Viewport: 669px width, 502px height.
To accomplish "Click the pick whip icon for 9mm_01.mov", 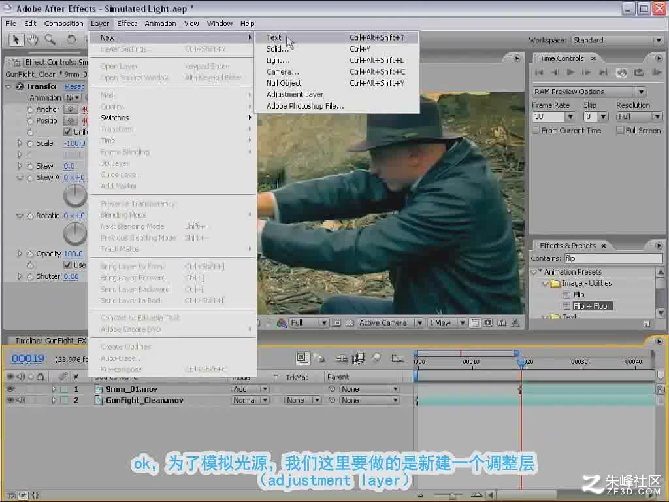I will click(332, 390).
